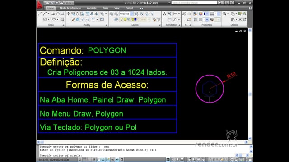Viewport: 289px width, 162px height.
Task: Select the Extend tool in Modify panel
Action: (x=88, y=19)
